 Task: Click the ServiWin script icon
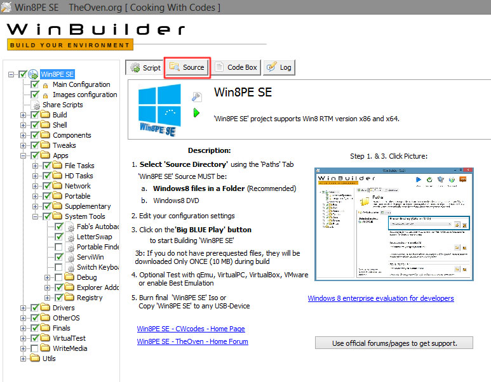coord(71,257)
